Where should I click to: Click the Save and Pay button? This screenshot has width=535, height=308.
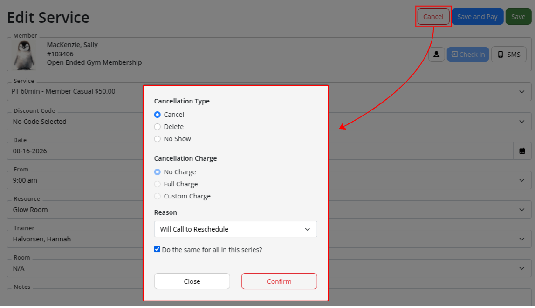click(477, 17)
